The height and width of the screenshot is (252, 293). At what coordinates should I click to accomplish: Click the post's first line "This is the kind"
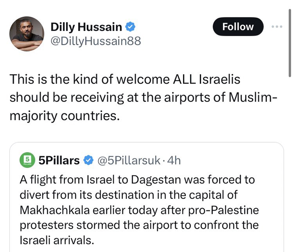click(51, 80)
